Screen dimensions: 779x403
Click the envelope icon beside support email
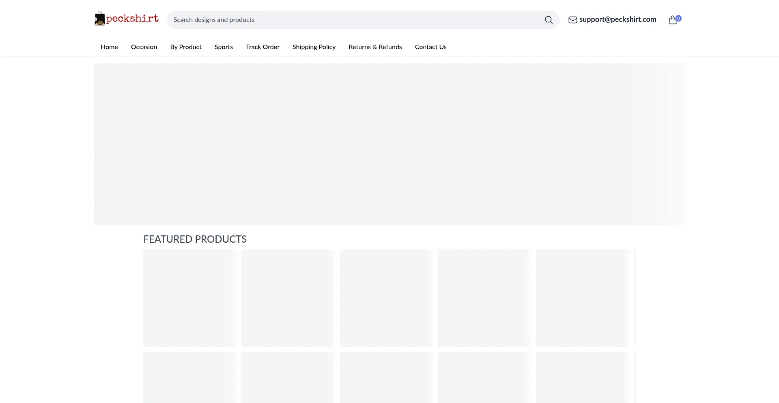pos(572,20)
